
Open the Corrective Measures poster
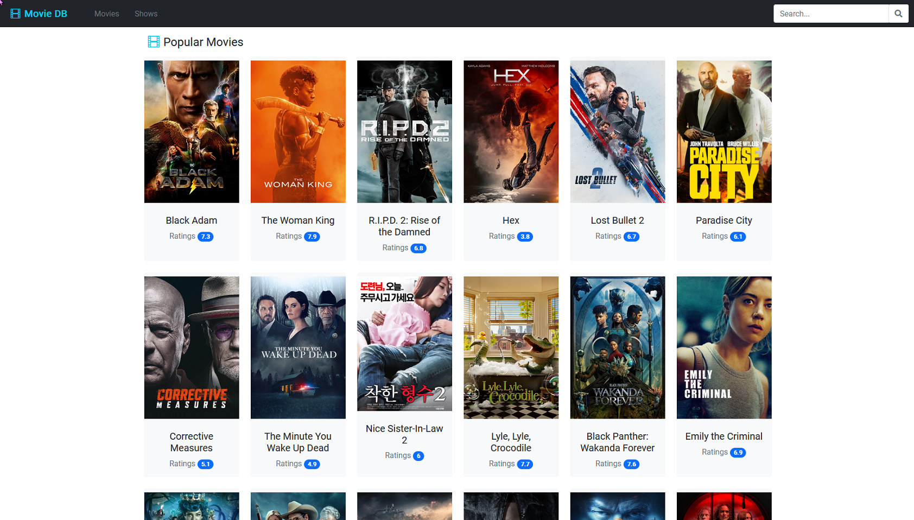pos(192,347)
